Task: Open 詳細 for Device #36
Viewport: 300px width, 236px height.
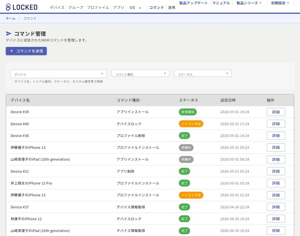Action: [276, 136]
